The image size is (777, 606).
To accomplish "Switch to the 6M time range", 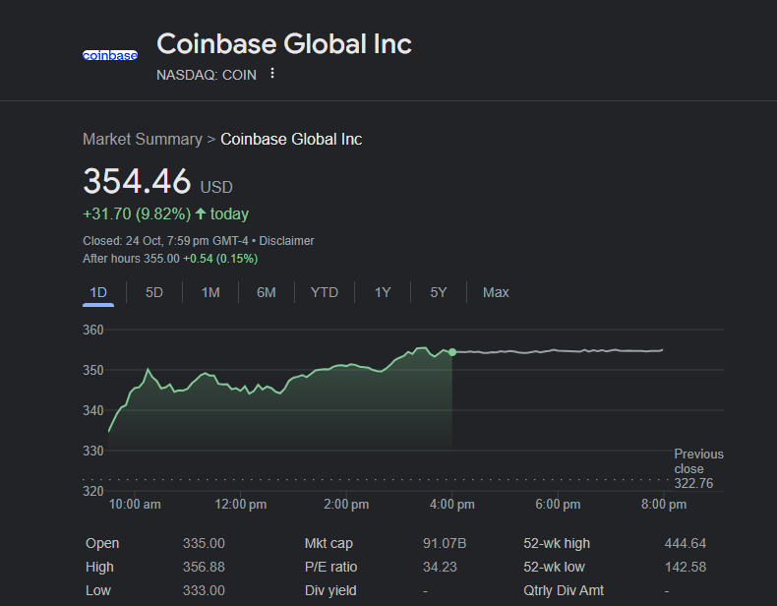I will coord(267,292).
